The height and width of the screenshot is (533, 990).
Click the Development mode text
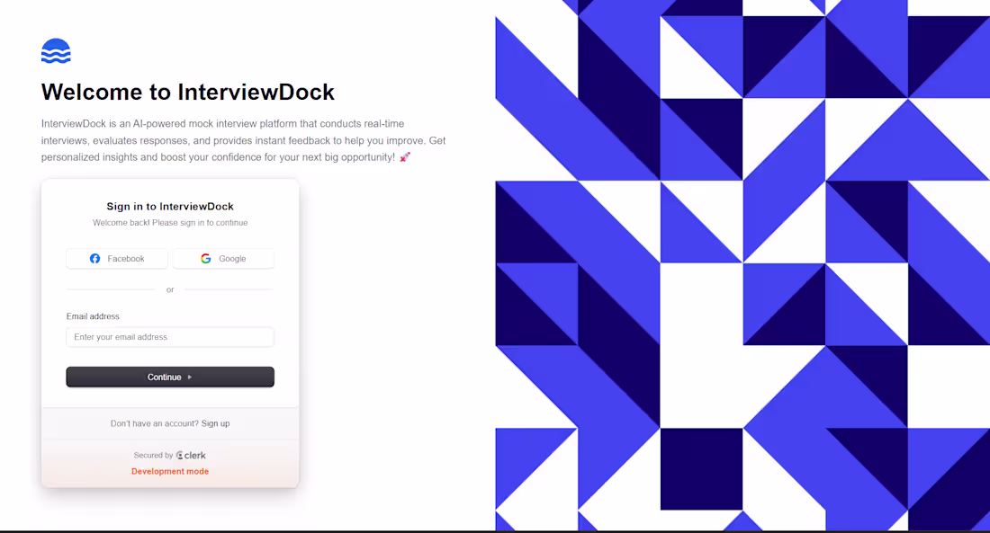[x=170, y=471]
